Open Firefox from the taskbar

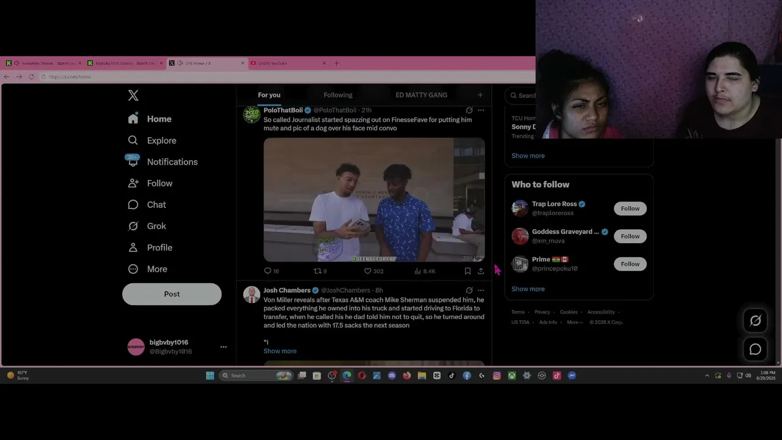407,376
